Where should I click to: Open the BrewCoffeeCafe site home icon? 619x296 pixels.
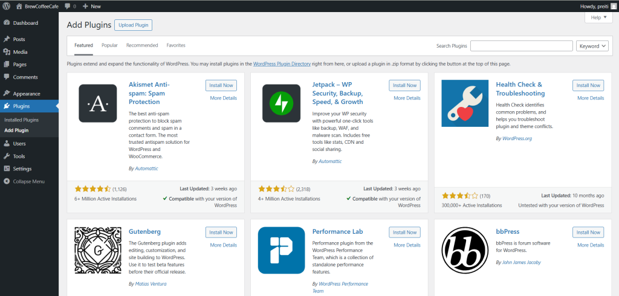tap(19, 6)
